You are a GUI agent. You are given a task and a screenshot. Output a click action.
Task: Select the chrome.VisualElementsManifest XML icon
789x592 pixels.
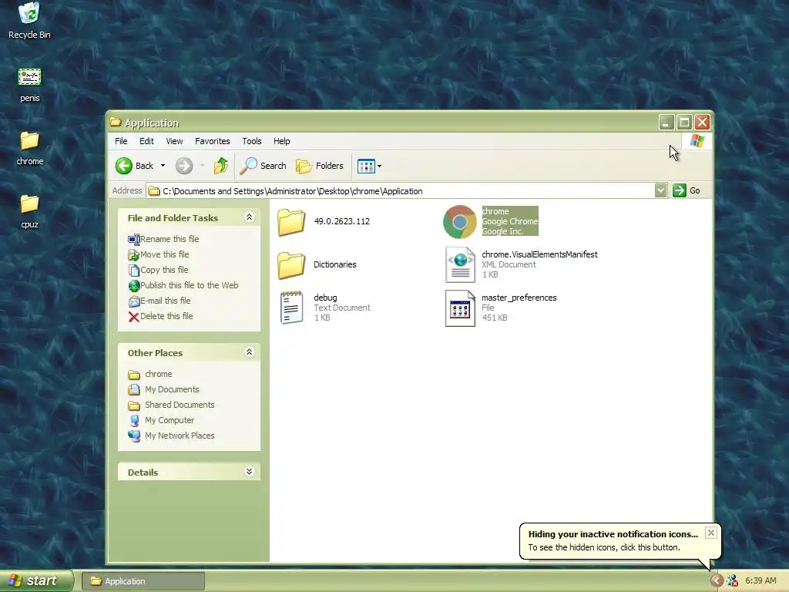[460, 264]
